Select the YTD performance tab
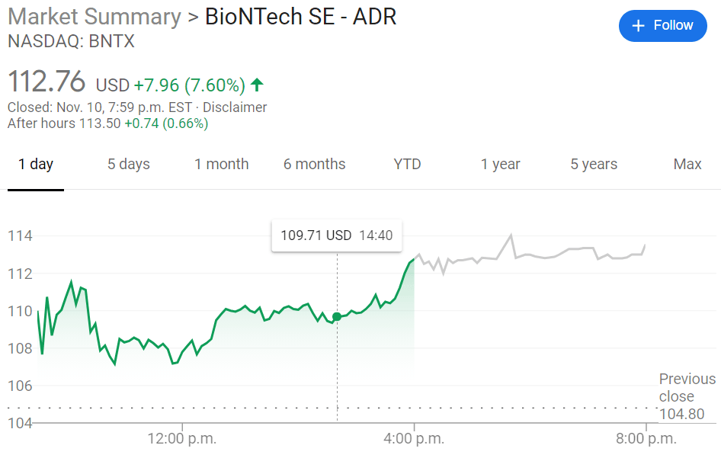Screen dimensions: 721x458 (407, 164)
